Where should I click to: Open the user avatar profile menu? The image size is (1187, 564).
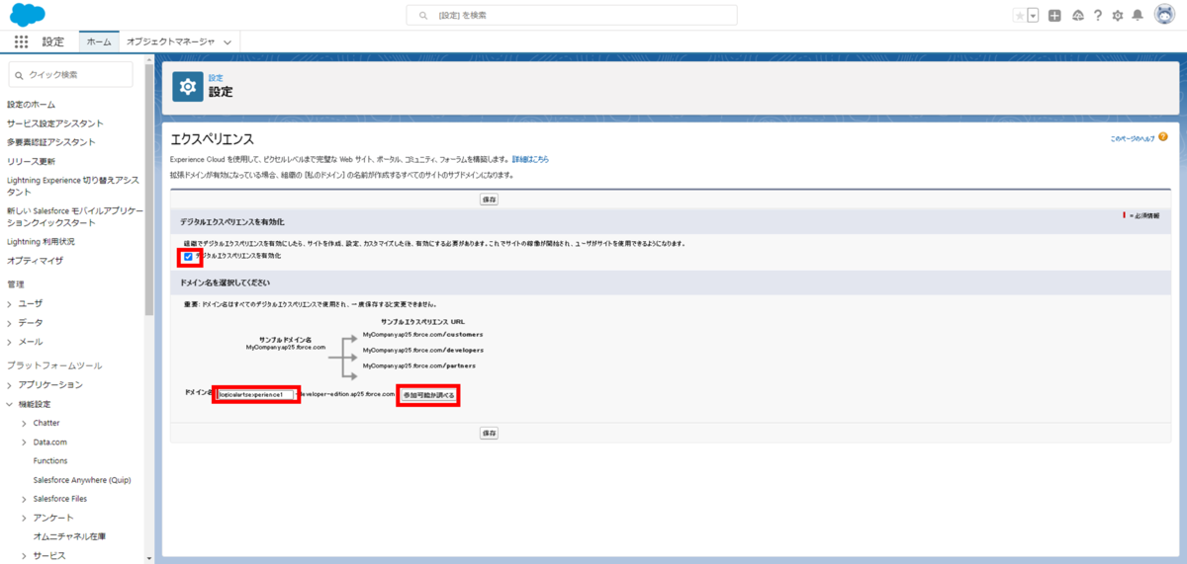(1163, 15)
